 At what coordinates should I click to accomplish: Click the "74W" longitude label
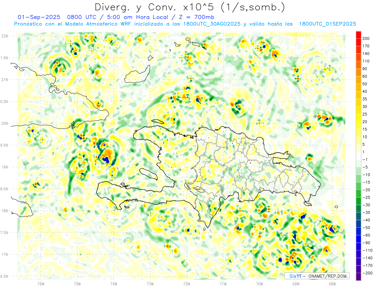click(114, 284)
